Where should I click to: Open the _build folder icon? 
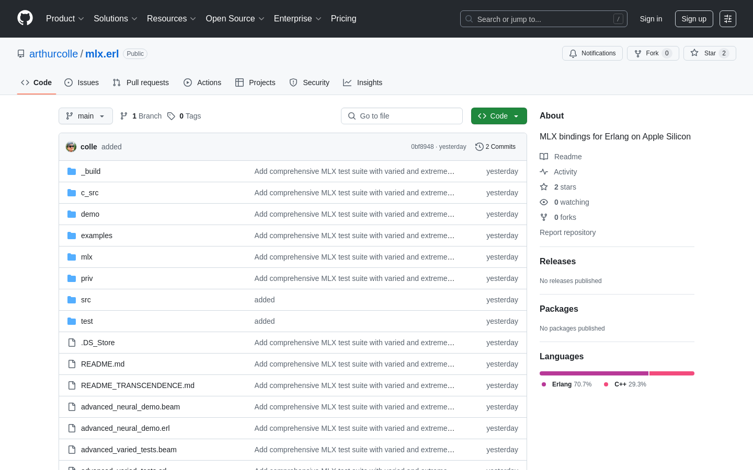point(72,171)
